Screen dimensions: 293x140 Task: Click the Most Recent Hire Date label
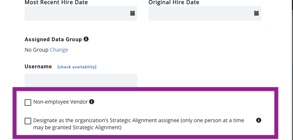56,3
